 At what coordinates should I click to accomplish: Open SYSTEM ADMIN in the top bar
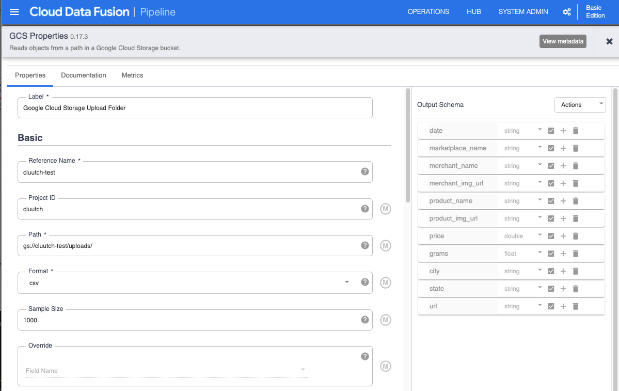coord(523,12)
